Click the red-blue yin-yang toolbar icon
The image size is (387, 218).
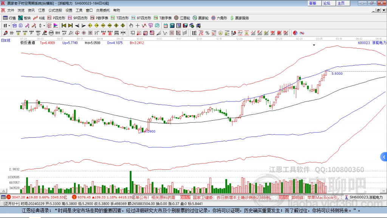coord(295,33)
